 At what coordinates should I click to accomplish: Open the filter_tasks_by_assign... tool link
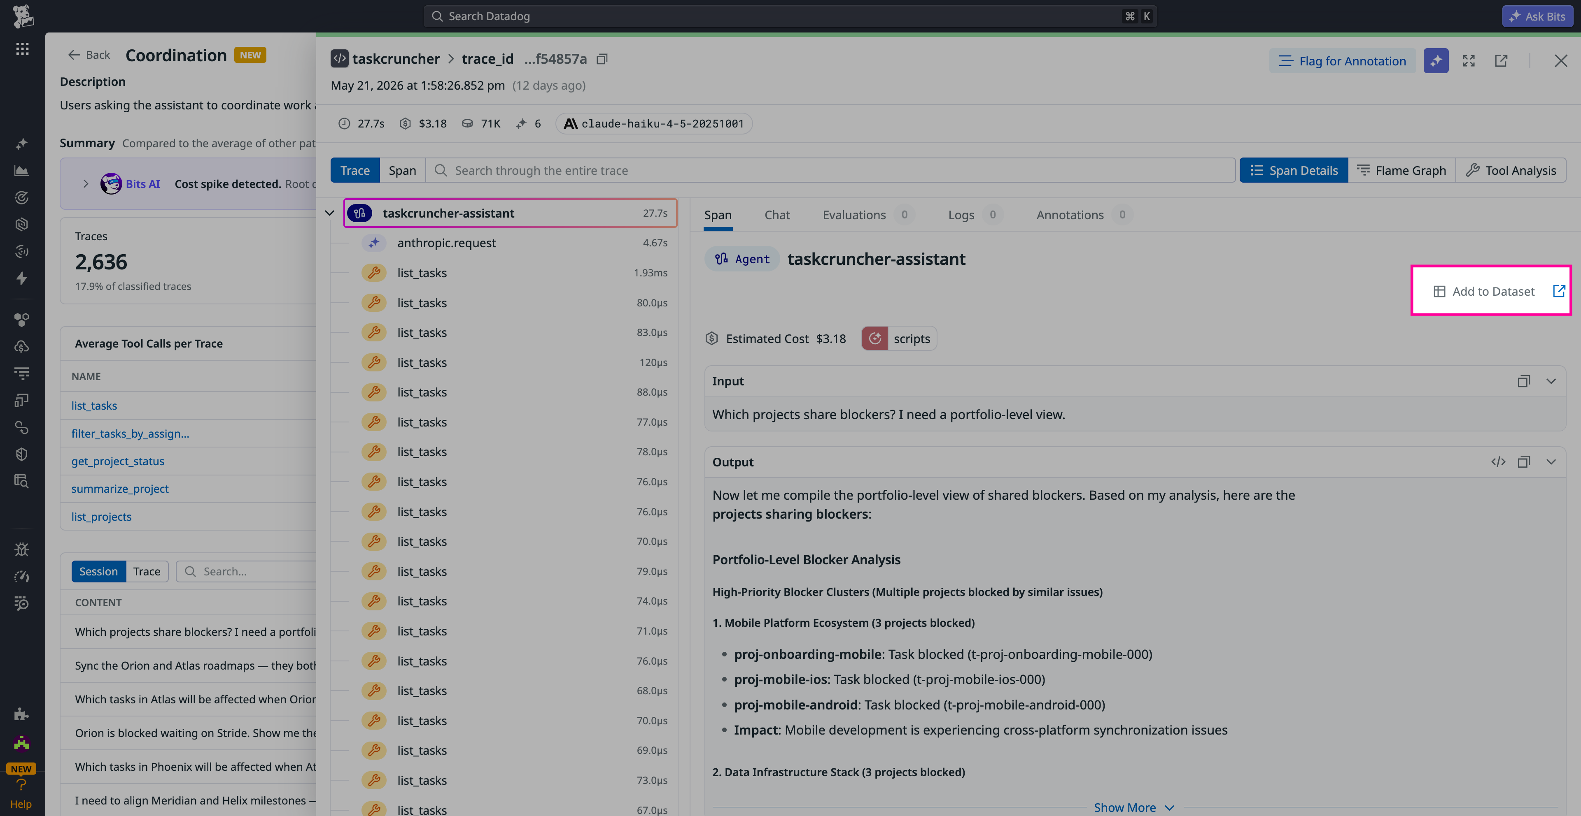[x=130, y=433]
